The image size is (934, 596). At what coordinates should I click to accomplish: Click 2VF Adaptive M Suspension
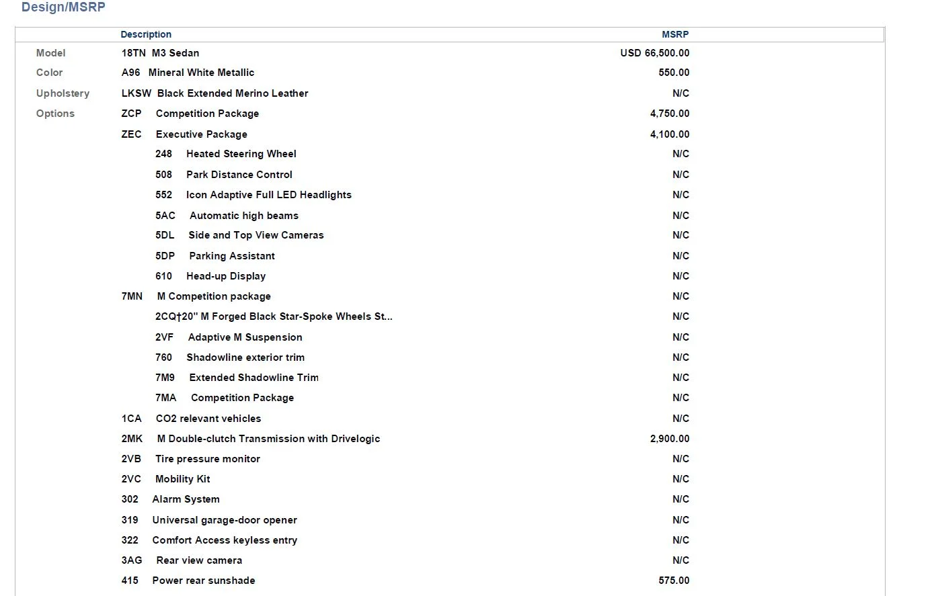click(x=229, y=337)
